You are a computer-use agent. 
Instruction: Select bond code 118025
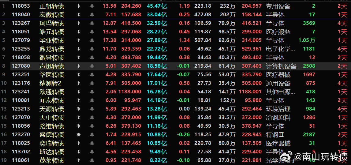pos(21,143)
